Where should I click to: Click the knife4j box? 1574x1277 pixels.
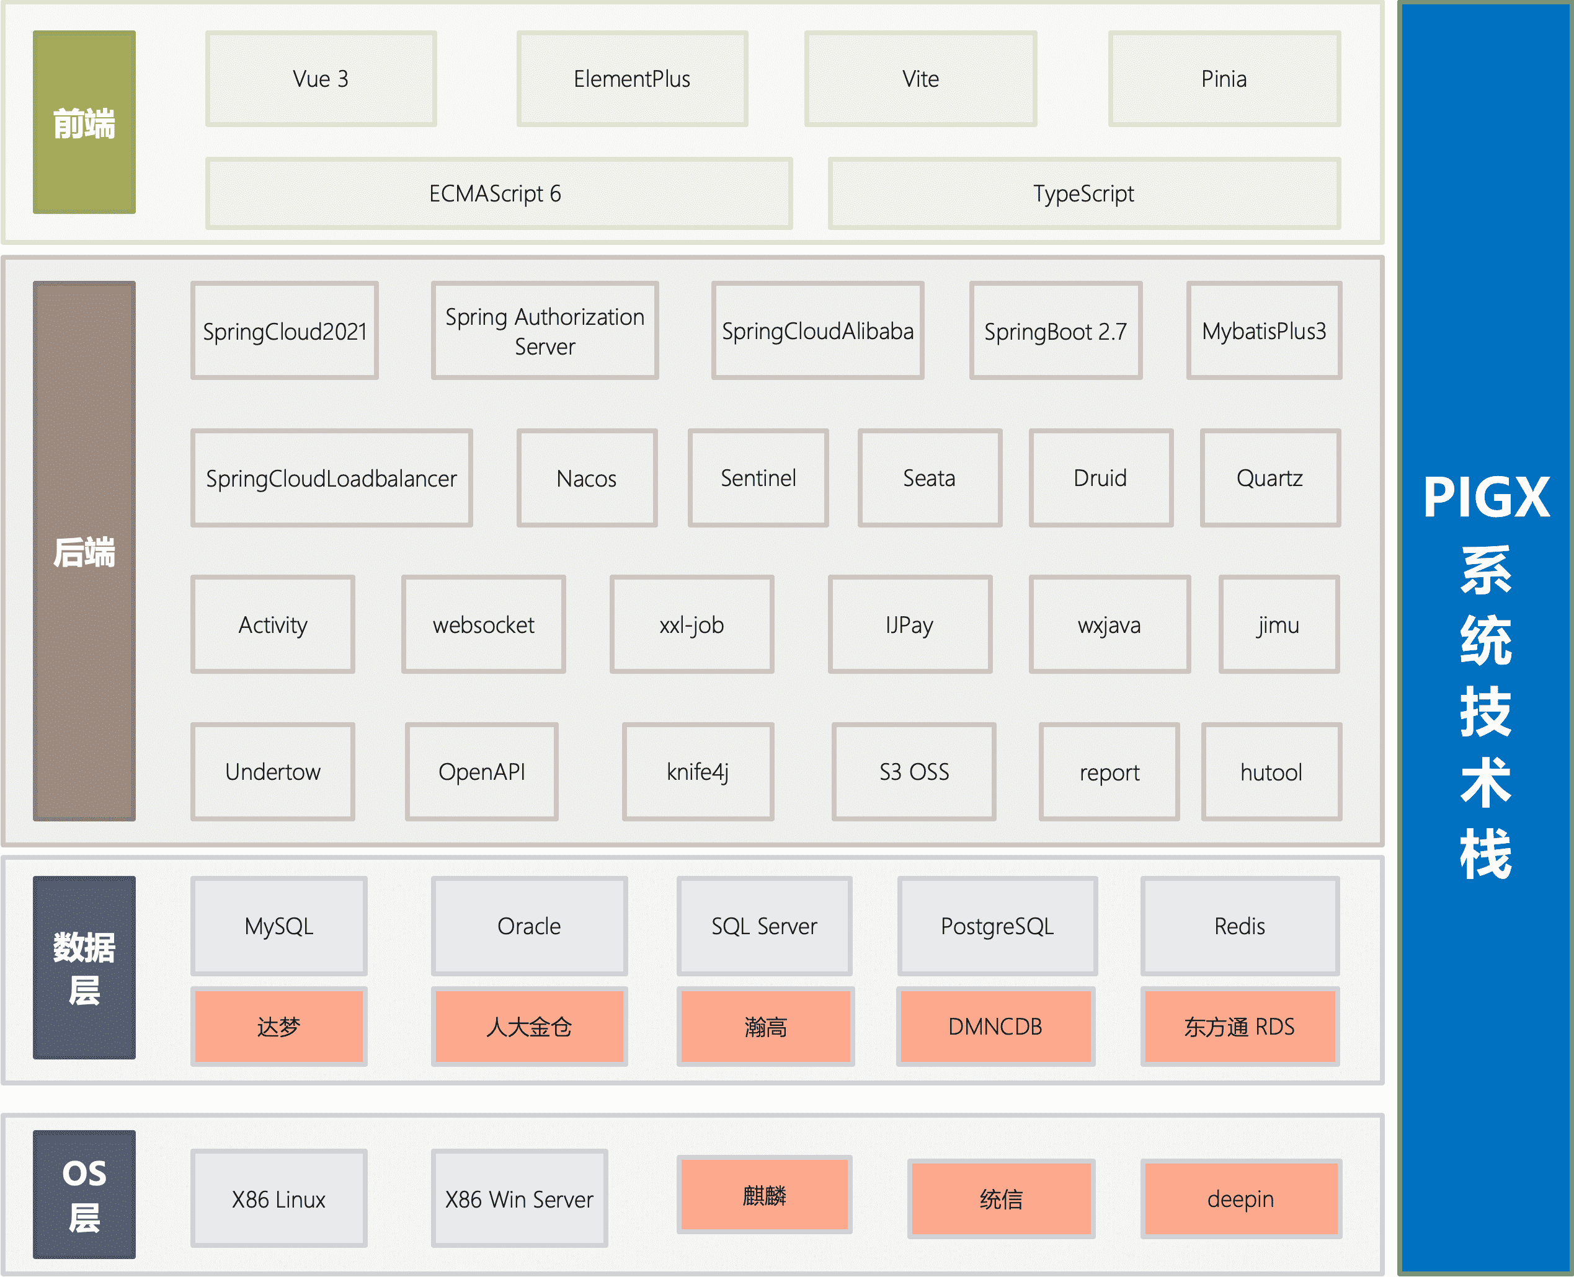pos(698,772)
